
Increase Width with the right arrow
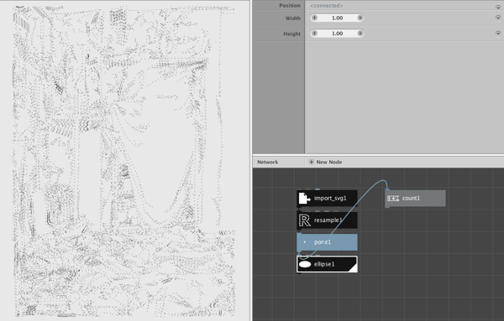click(360, 18)
